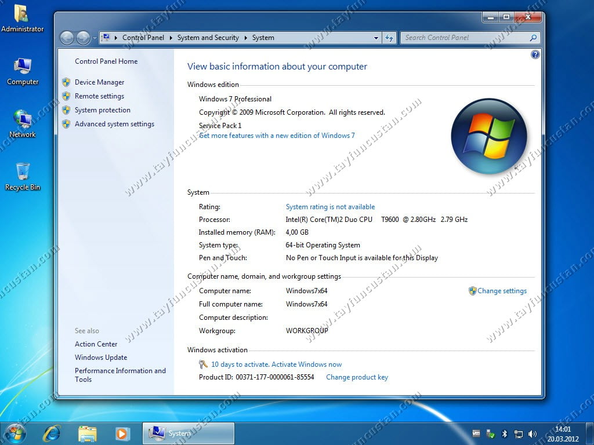Open Windows Explorer folder on taskbar
This screenshot has width=594, height=445.
88,433
